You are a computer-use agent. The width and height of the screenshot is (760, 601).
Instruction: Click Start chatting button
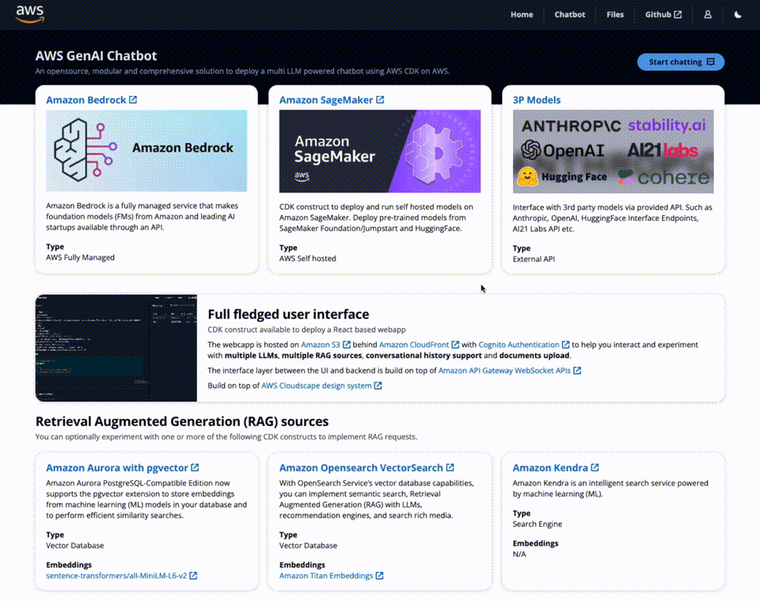click(x=681, y=62)
